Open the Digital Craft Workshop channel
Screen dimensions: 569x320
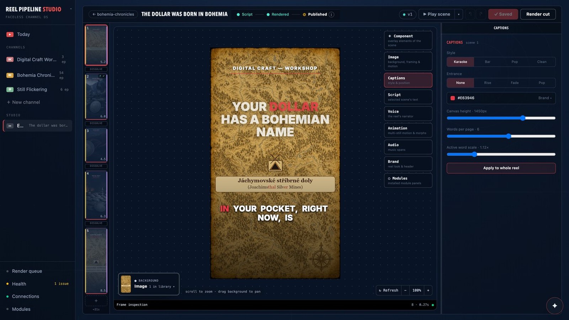pos(37,59)
